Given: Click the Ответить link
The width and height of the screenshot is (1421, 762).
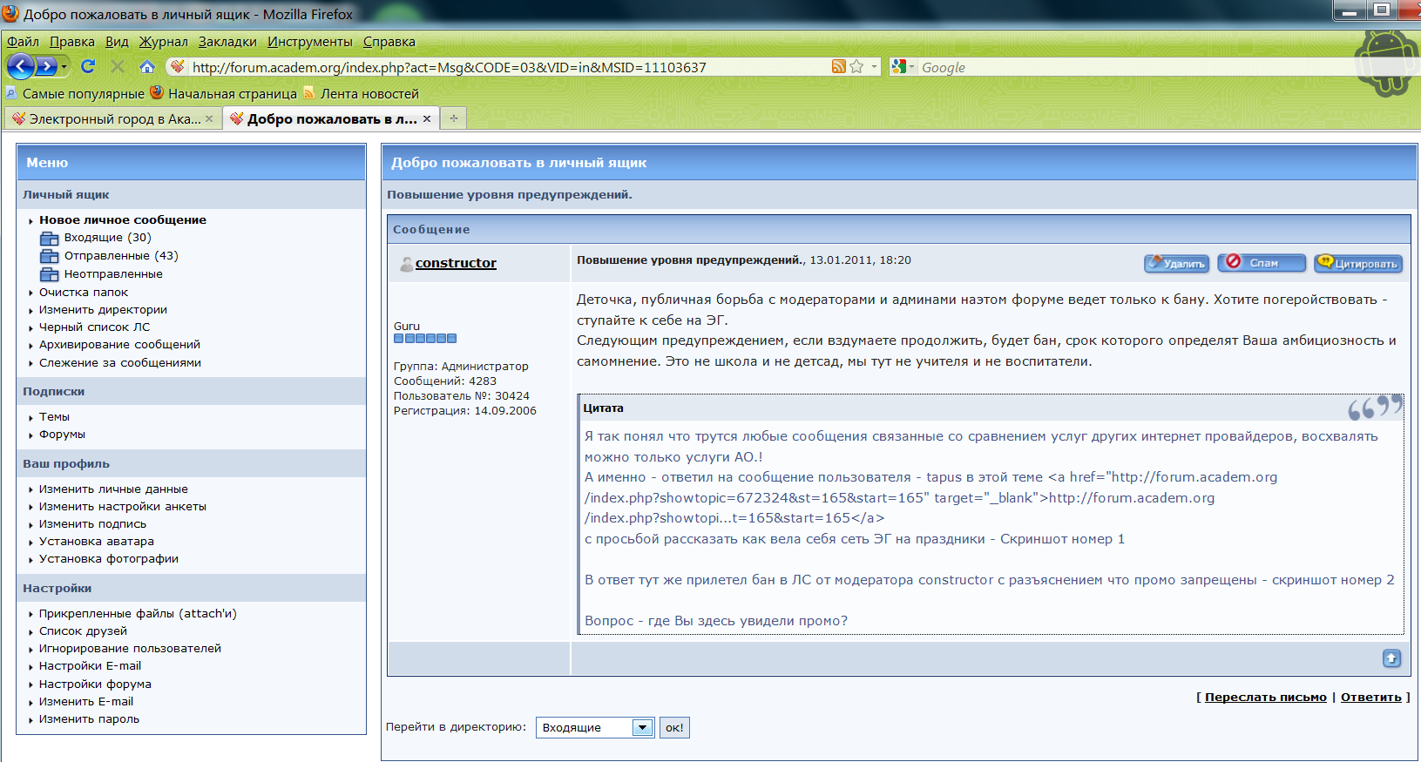Looking at the screenshot, I should point(1370,697).
